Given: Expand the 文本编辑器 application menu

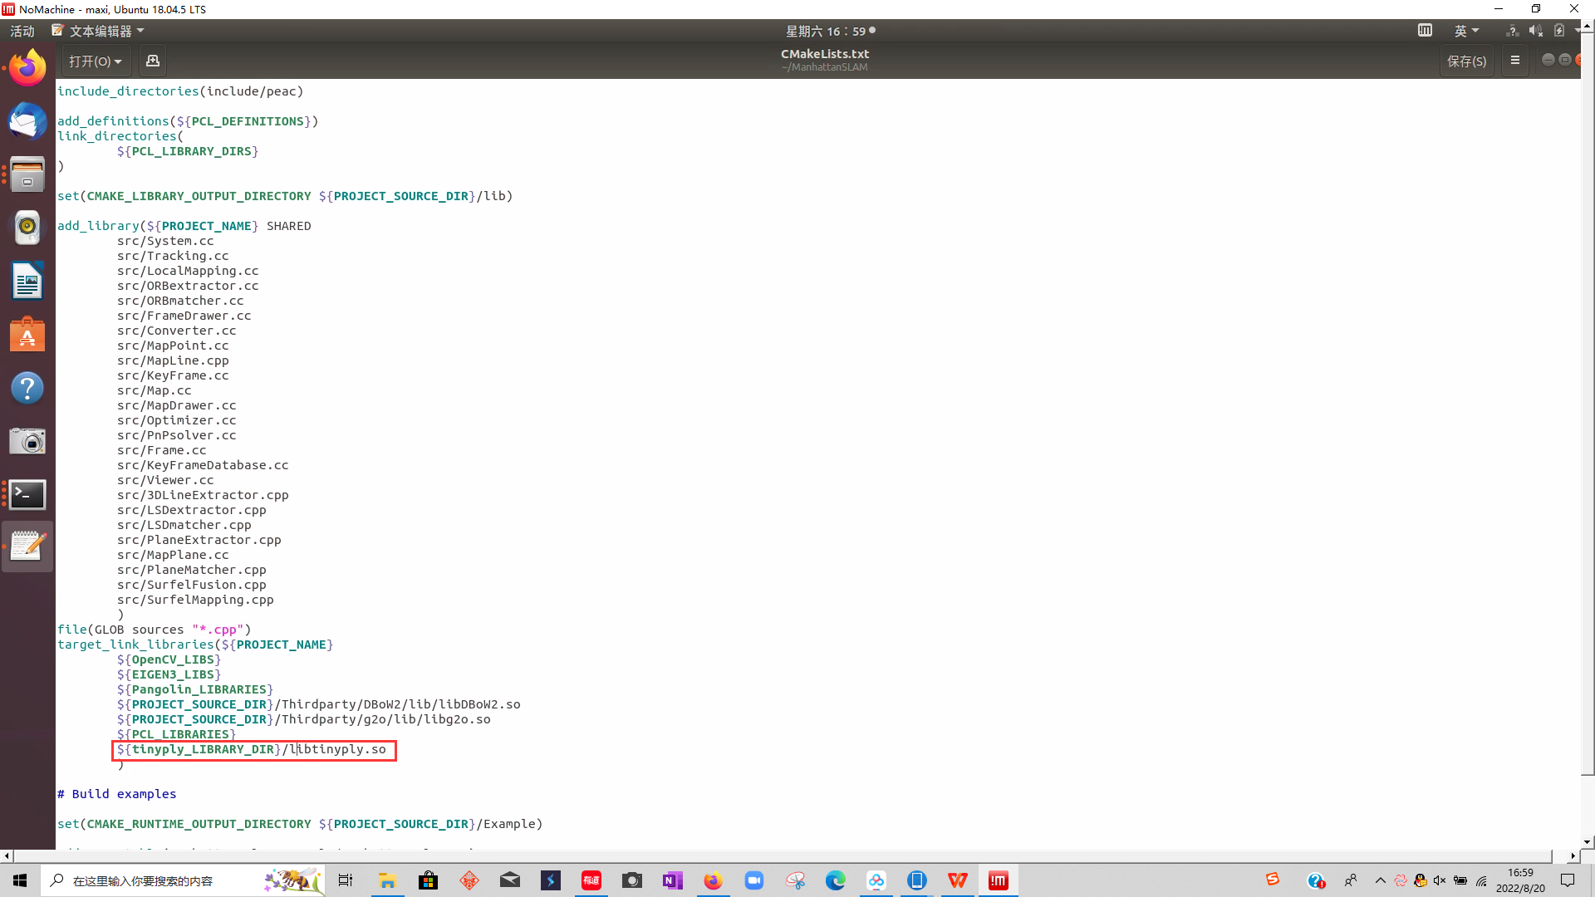Looking at the screenshot, I should tap(100, 31).
